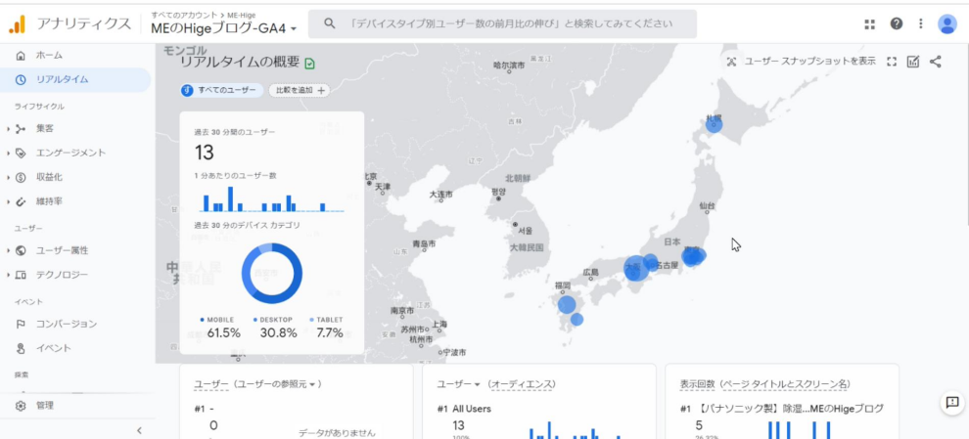Click ページ タイトルとスクリーン名 dimension label
The width and height of the screenshot is (969, 439).
tap(786, 384)
